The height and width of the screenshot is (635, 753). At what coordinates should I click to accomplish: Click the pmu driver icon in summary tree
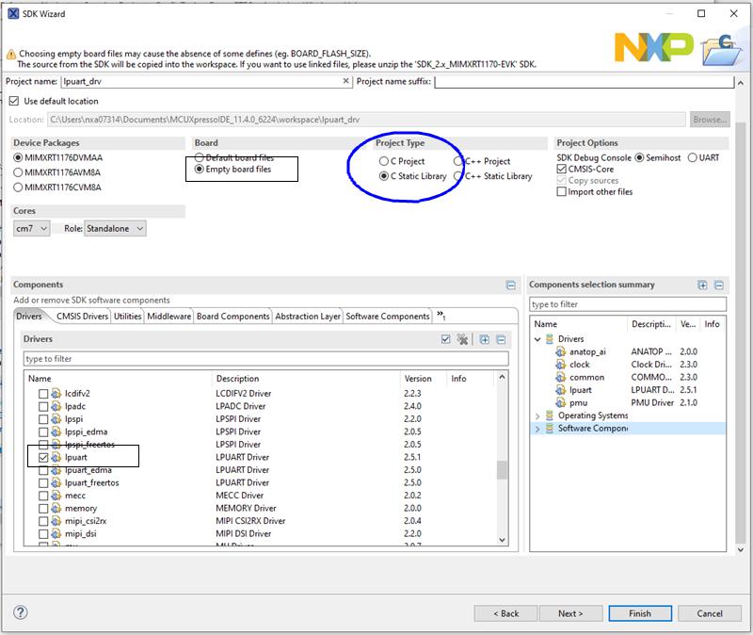(560, 402)
